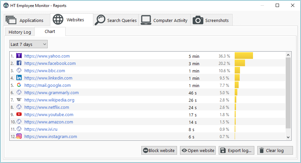
Task: Click the HT Employee Monitor title bar icon
Action: point(6,5)
